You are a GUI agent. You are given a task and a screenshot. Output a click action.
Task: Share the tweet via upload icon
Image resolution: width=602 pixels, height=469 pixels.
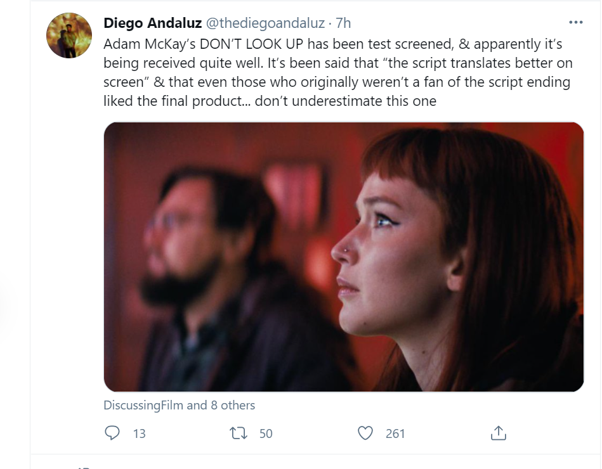tap(499, 433)
